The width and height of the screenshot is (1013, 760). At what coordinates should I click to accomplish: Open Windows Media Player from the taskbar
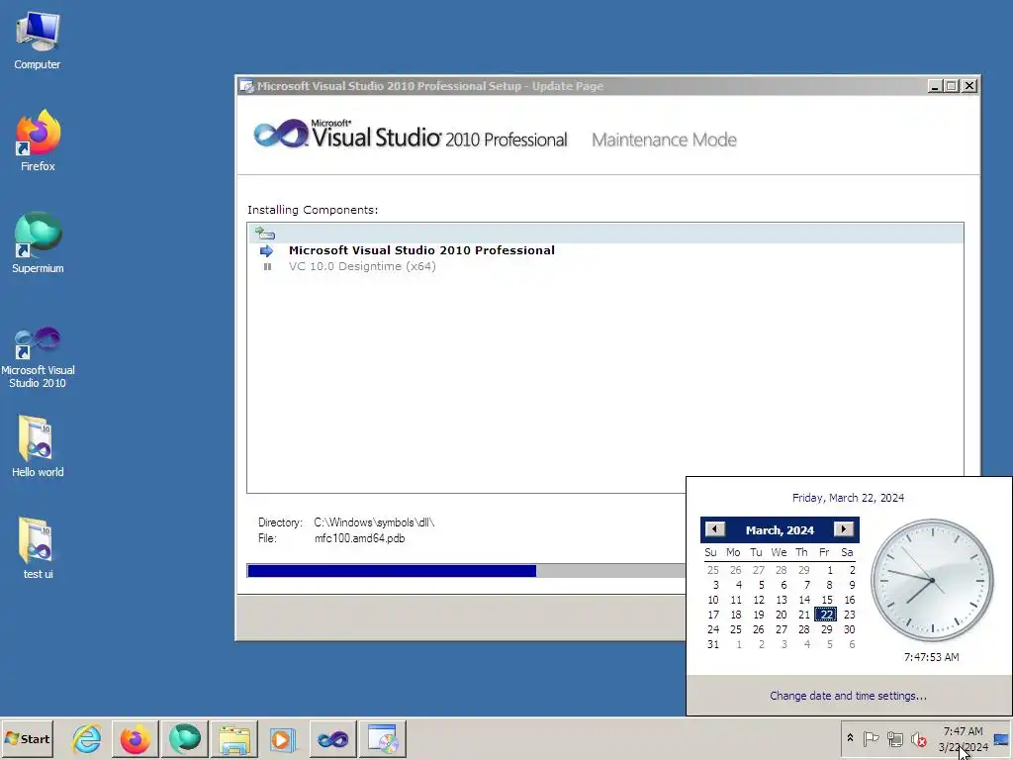(282, 738)
